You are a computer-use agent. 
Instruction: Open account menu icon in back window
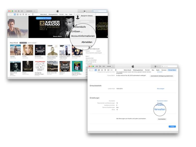85,11
